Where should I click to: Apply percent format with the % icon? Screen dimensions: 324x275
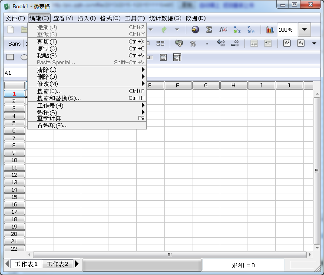point(193,43)
